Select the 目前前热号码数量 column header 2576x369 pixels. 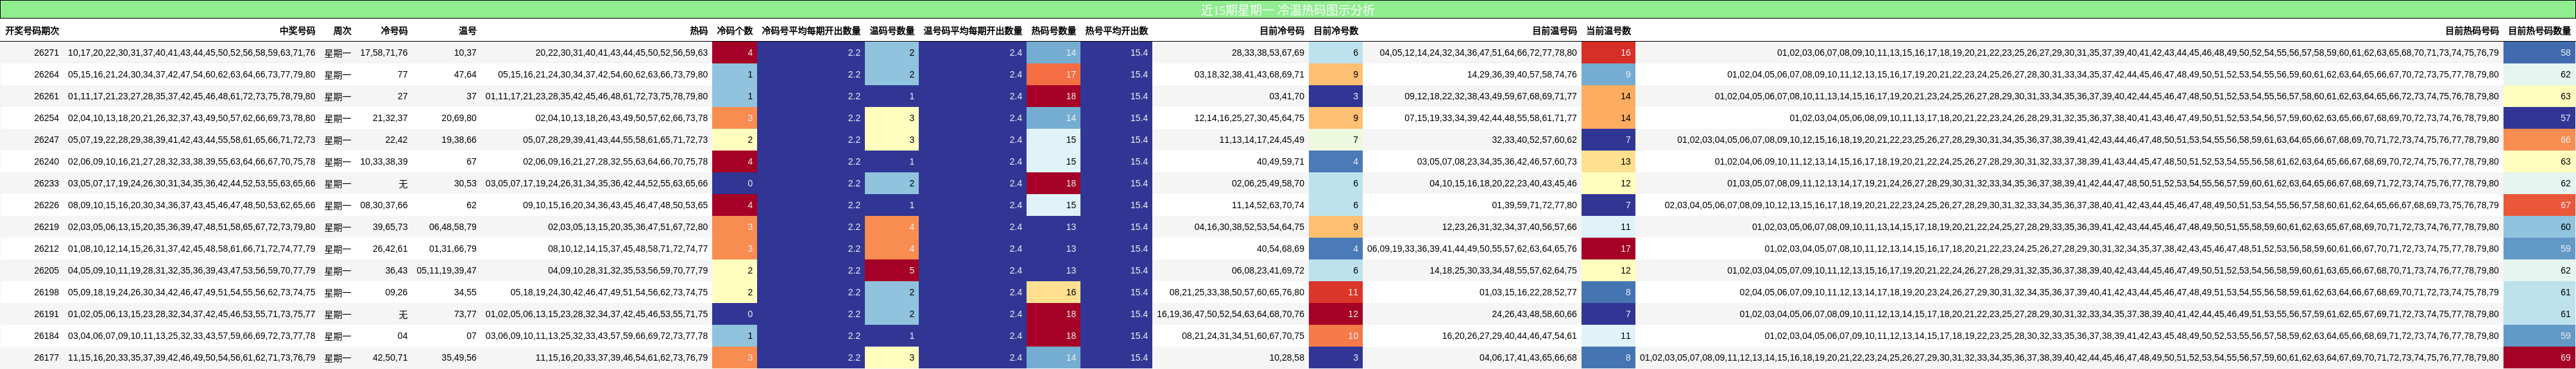click(2539, 31)
